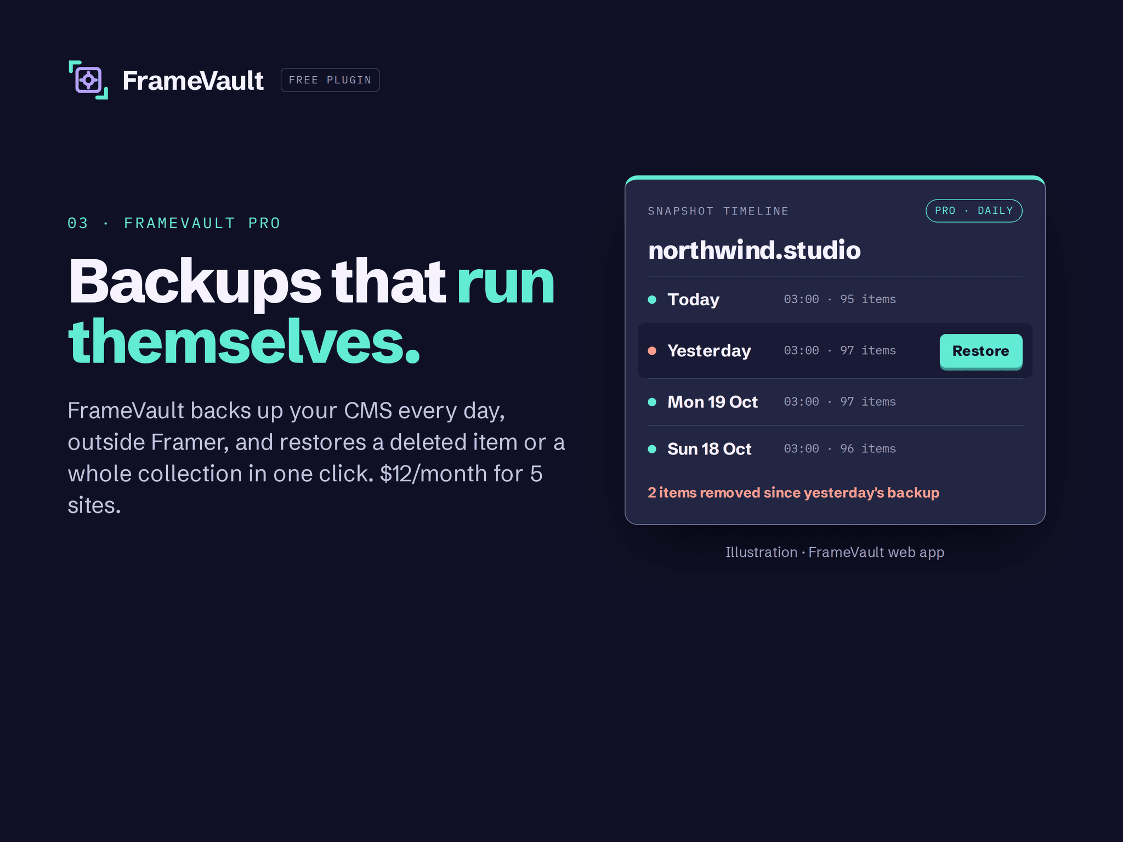Click the FrameVault logo icon
1123x842 pixels.
(x=88, y=80)
